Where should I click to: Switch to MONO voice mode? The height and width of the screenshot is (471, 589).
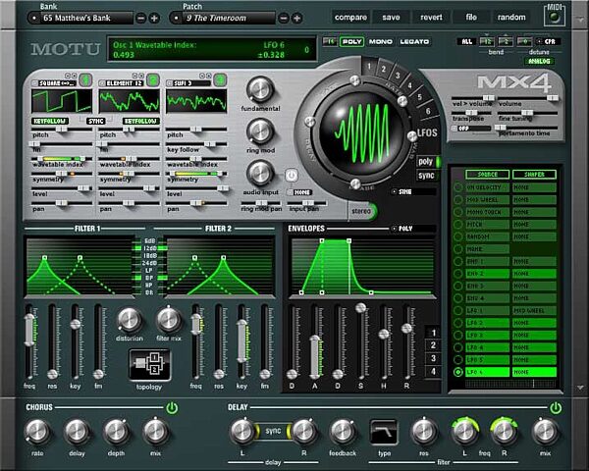coord(380,41)
